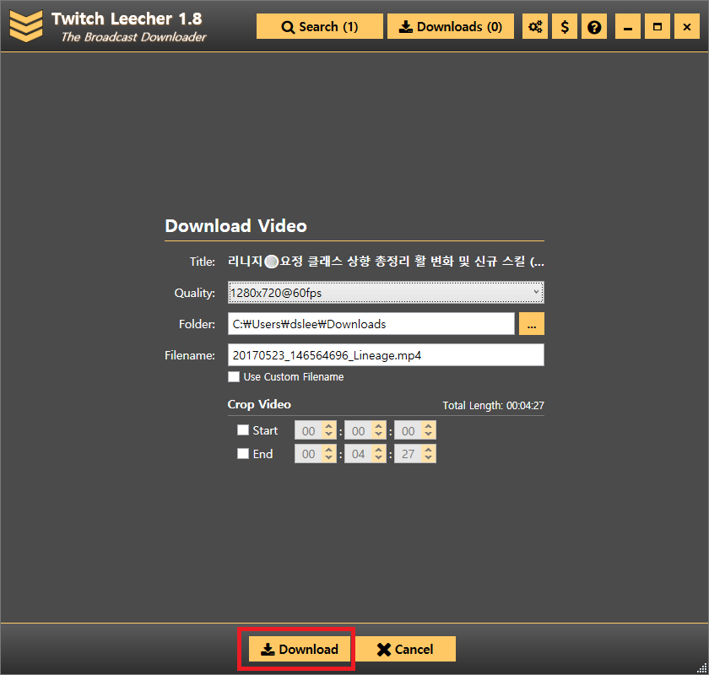Switch to the Downloads (0) tab
The width and height of the screenshot is (709, 675).
tap(450, 27)
